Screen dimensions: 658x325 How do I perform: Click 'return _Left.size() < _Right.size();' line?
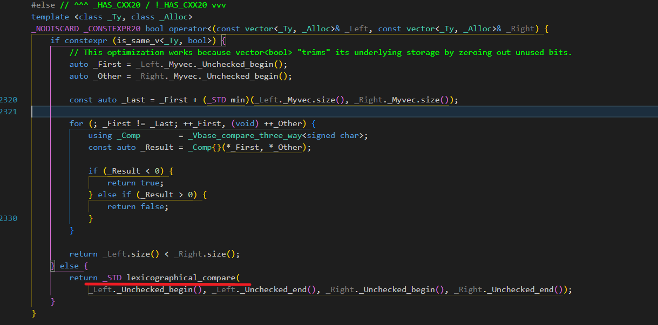click(154, 254)
